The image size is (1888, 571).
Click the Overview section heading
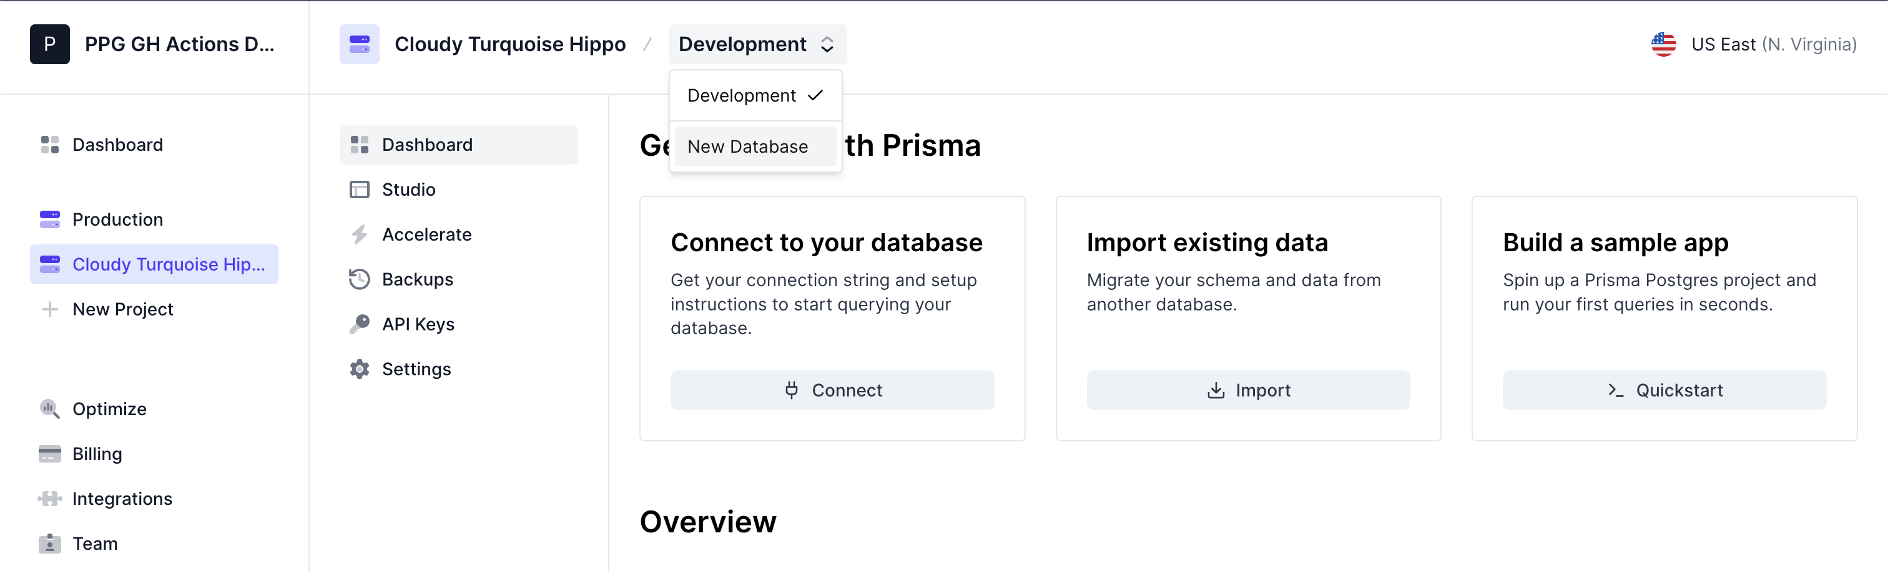tap(708, 522)
